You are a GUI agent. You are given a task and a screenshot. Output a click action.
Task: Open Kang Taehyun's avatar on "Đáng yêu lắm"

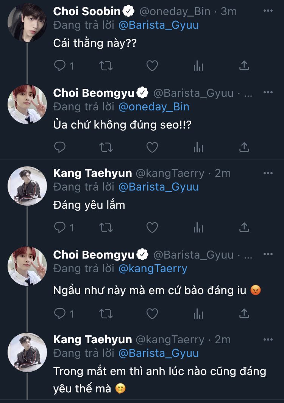coord(27,186)
